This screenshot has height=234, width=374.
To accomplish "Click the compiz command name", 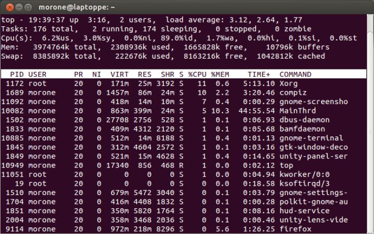I will point(293,93).
